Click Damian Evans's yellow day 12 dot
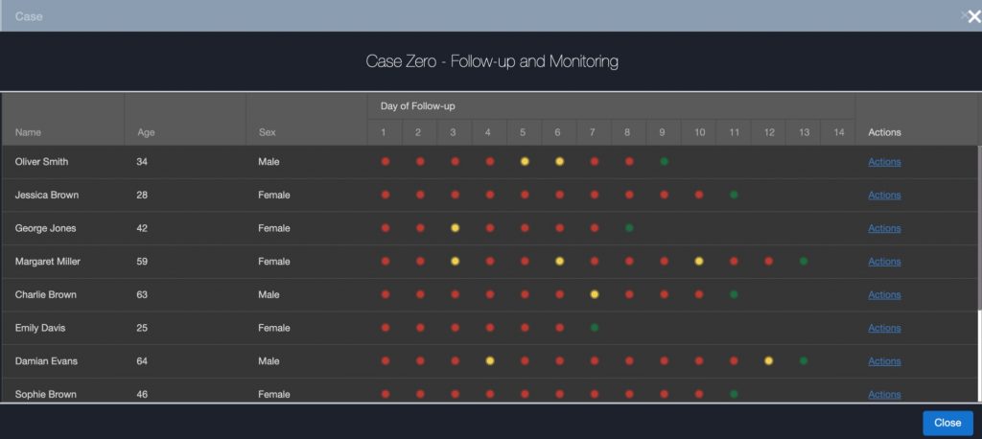This screenshot has height=439, width=982. [769, 361]
